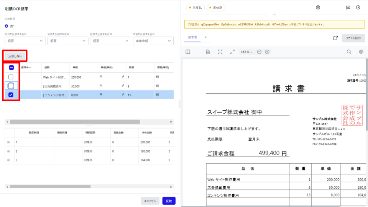Click the キャンセル button
This screenshot has height=207, width=368.
pyautogui.click(x=150, y=201)
